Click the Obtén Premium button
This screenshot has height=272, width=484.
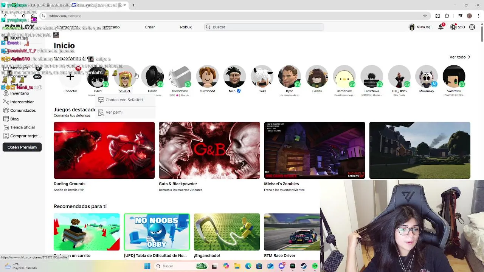[22, 147]
